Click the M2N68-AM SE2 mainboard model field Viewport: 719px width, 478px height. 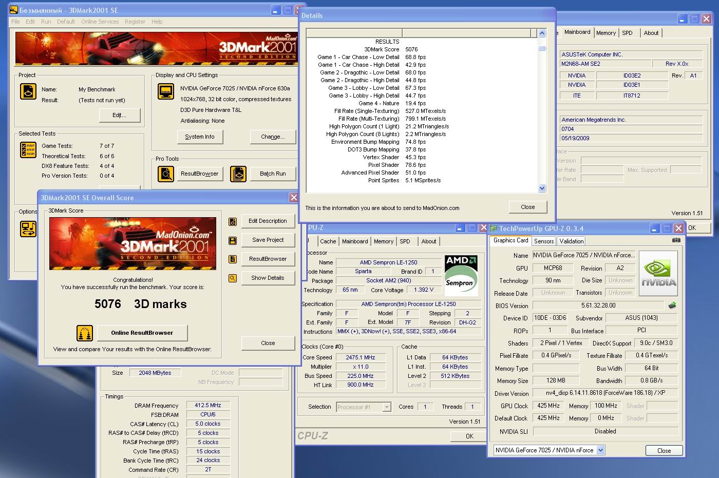(604, 64)
